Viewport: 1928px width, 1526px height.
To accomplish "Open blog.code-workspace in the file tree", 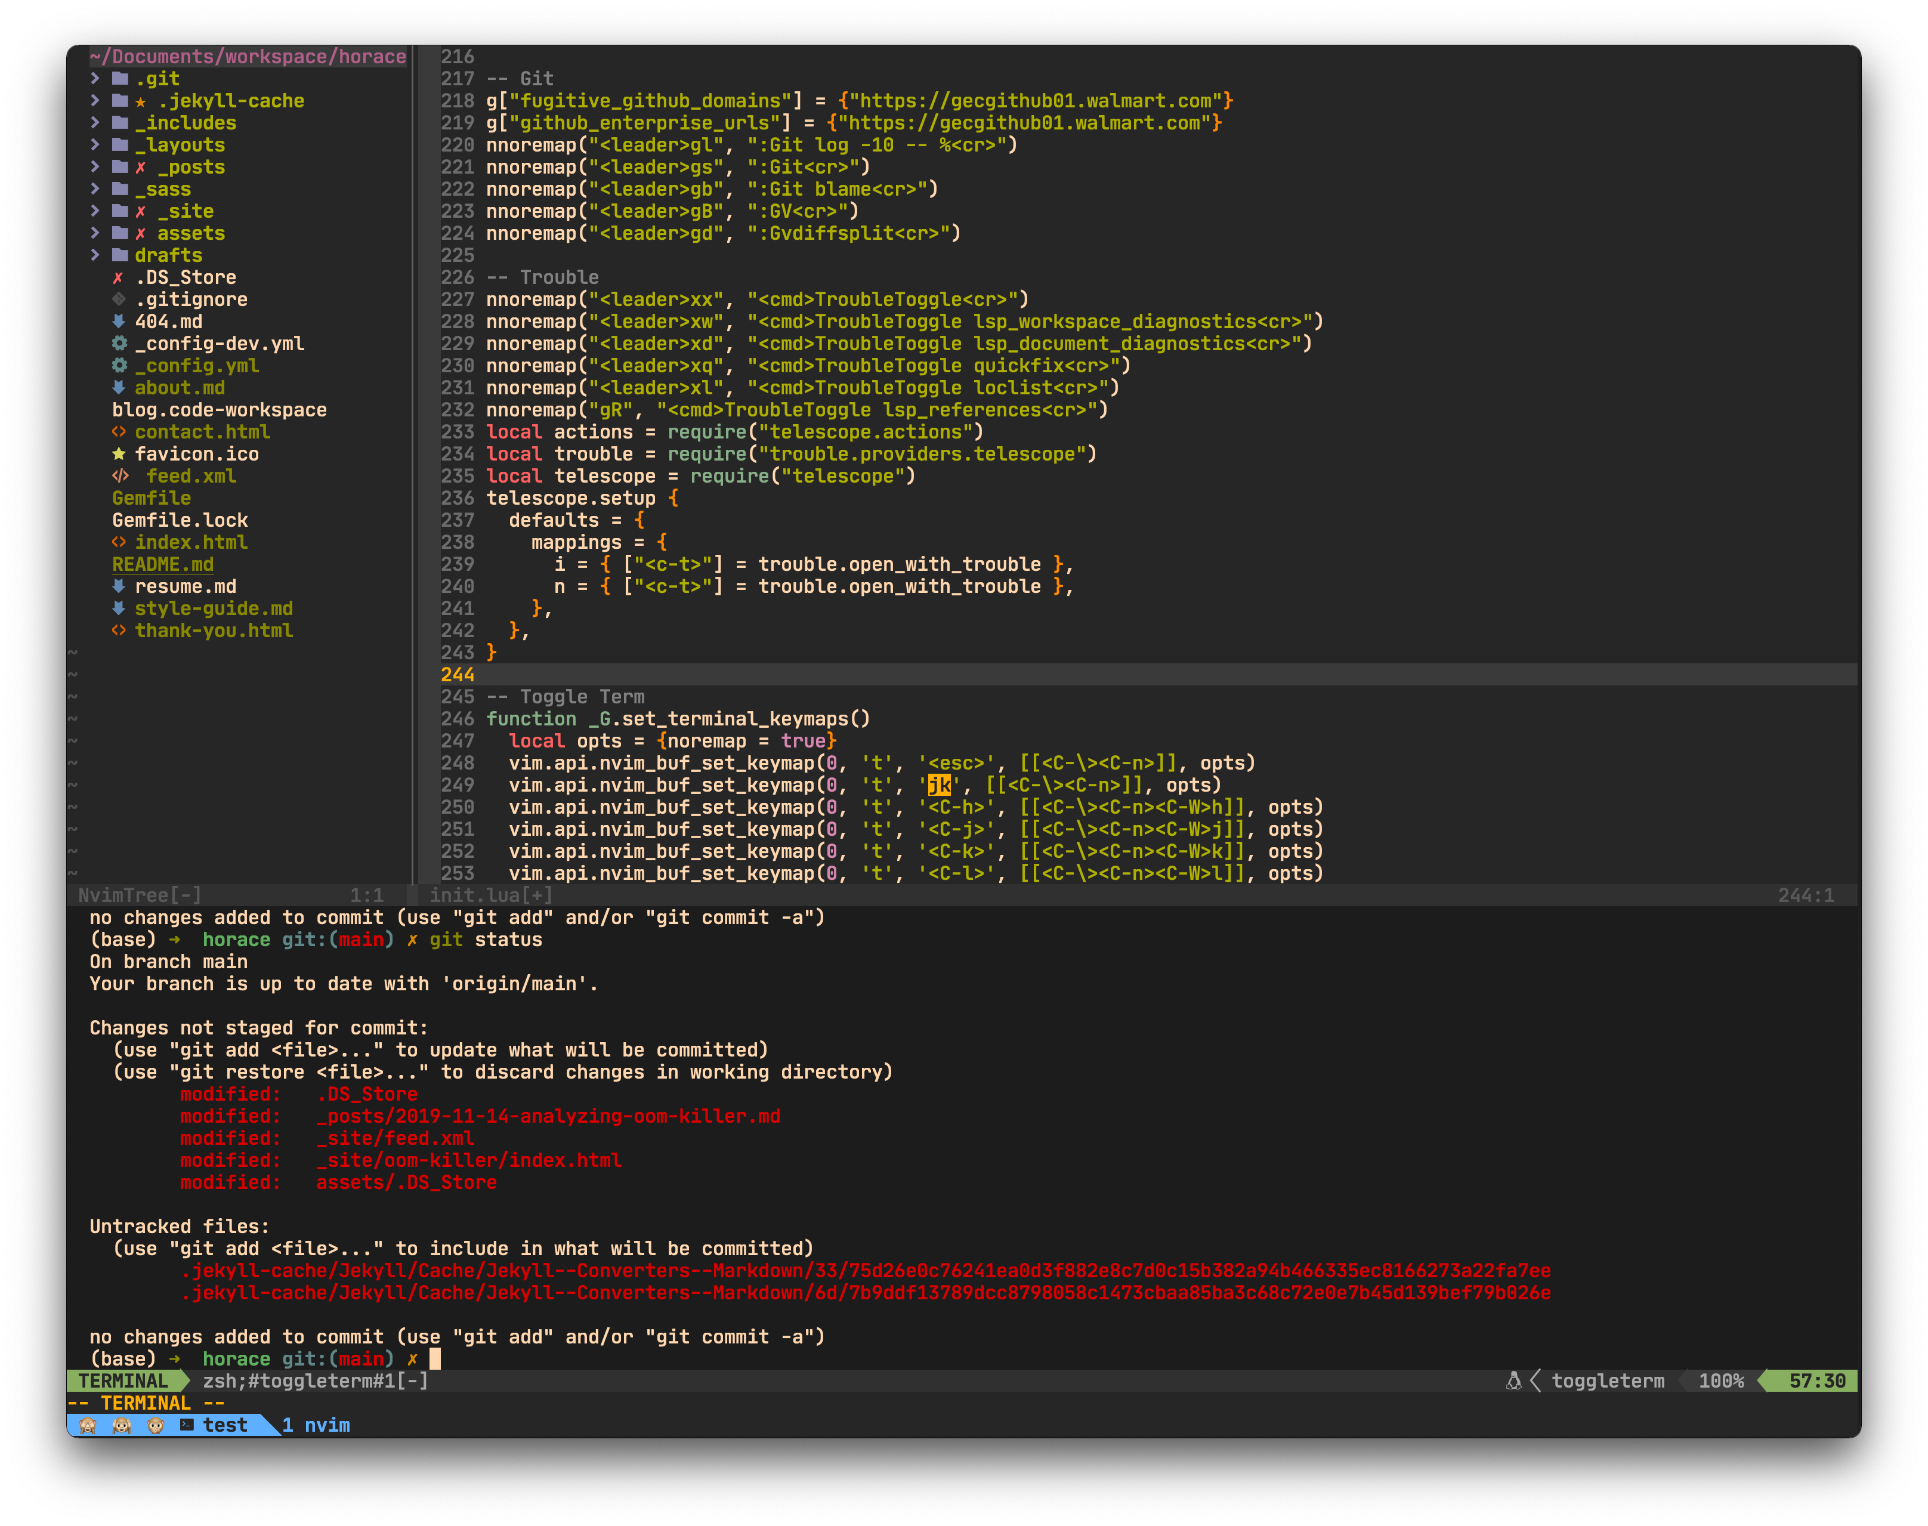I will pos(220,409).
